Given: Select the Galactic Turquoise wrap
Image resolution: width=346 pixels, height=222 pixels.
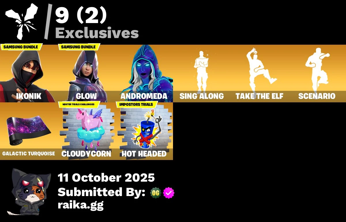Looking at the screenshot, I should [29, 131].
